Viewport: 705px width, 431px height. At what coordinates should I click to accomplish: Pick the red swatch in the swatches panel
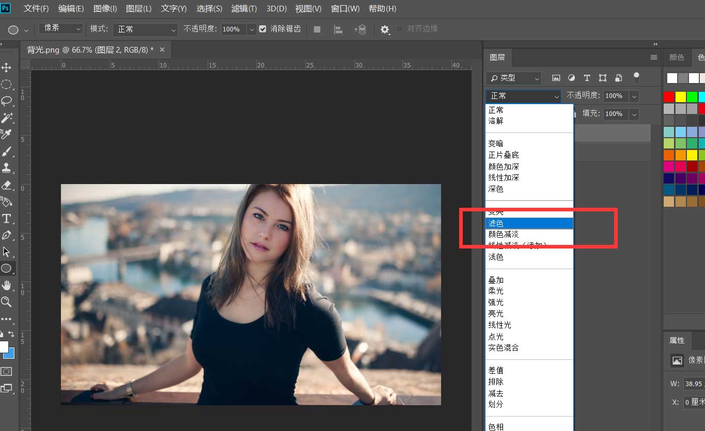point(668,96)
